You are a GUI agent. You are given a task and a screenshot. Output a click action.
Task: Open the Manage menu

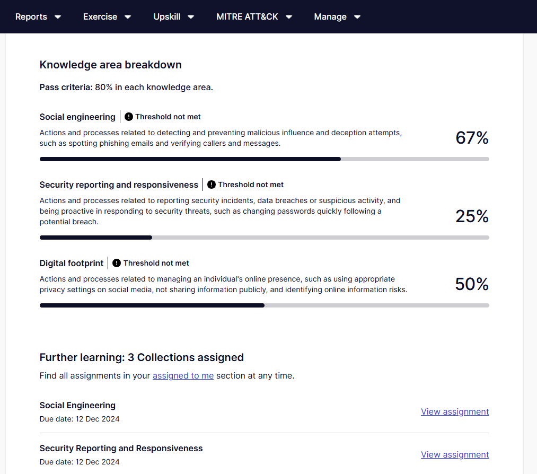[x=337, y=17]
